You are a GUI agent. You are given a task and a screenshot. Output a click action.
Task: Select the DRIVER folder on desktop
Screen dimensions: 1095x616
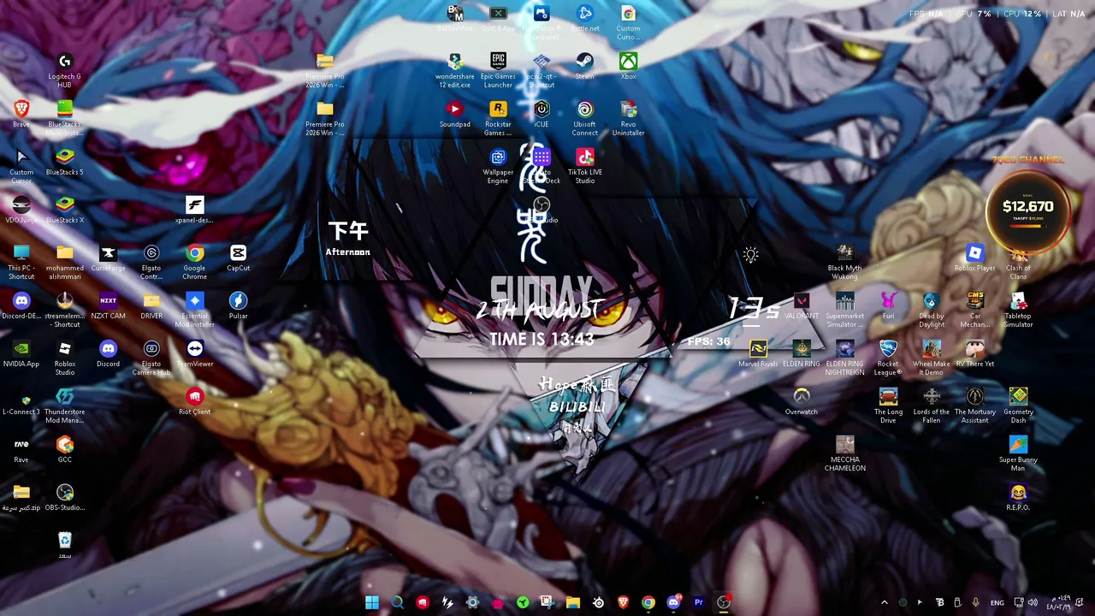point(151,305)
